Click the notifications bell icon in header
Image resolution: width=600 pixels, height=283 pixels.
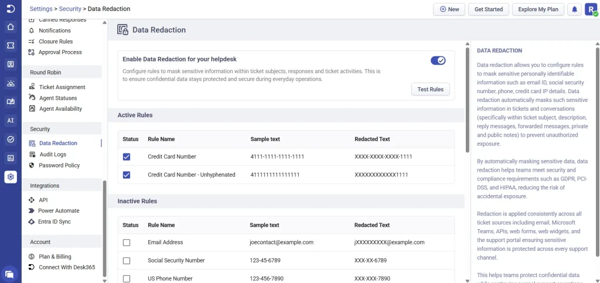coord(575,9)
